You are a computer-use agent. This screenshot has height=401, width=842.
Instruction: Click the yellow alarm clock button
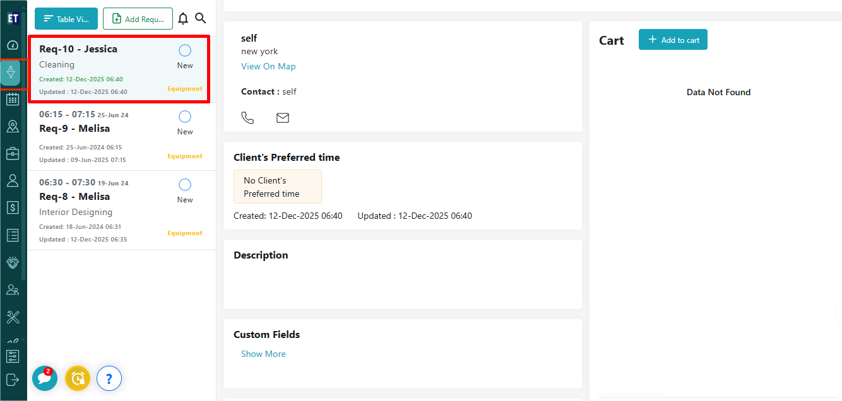point(78,378)
